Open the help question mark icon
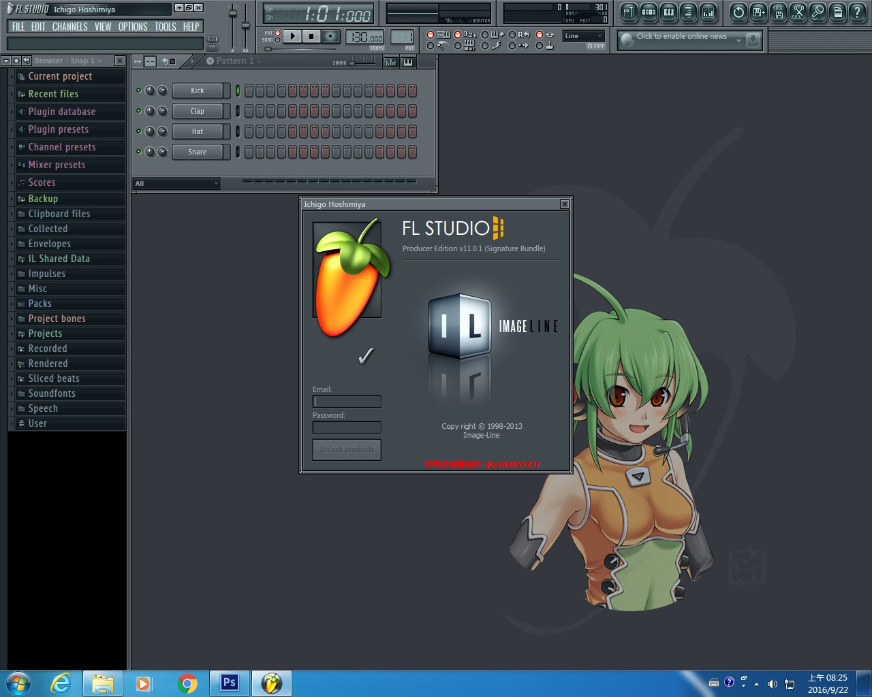The width and height of the screenshot is (872, 697). [858, 12]
